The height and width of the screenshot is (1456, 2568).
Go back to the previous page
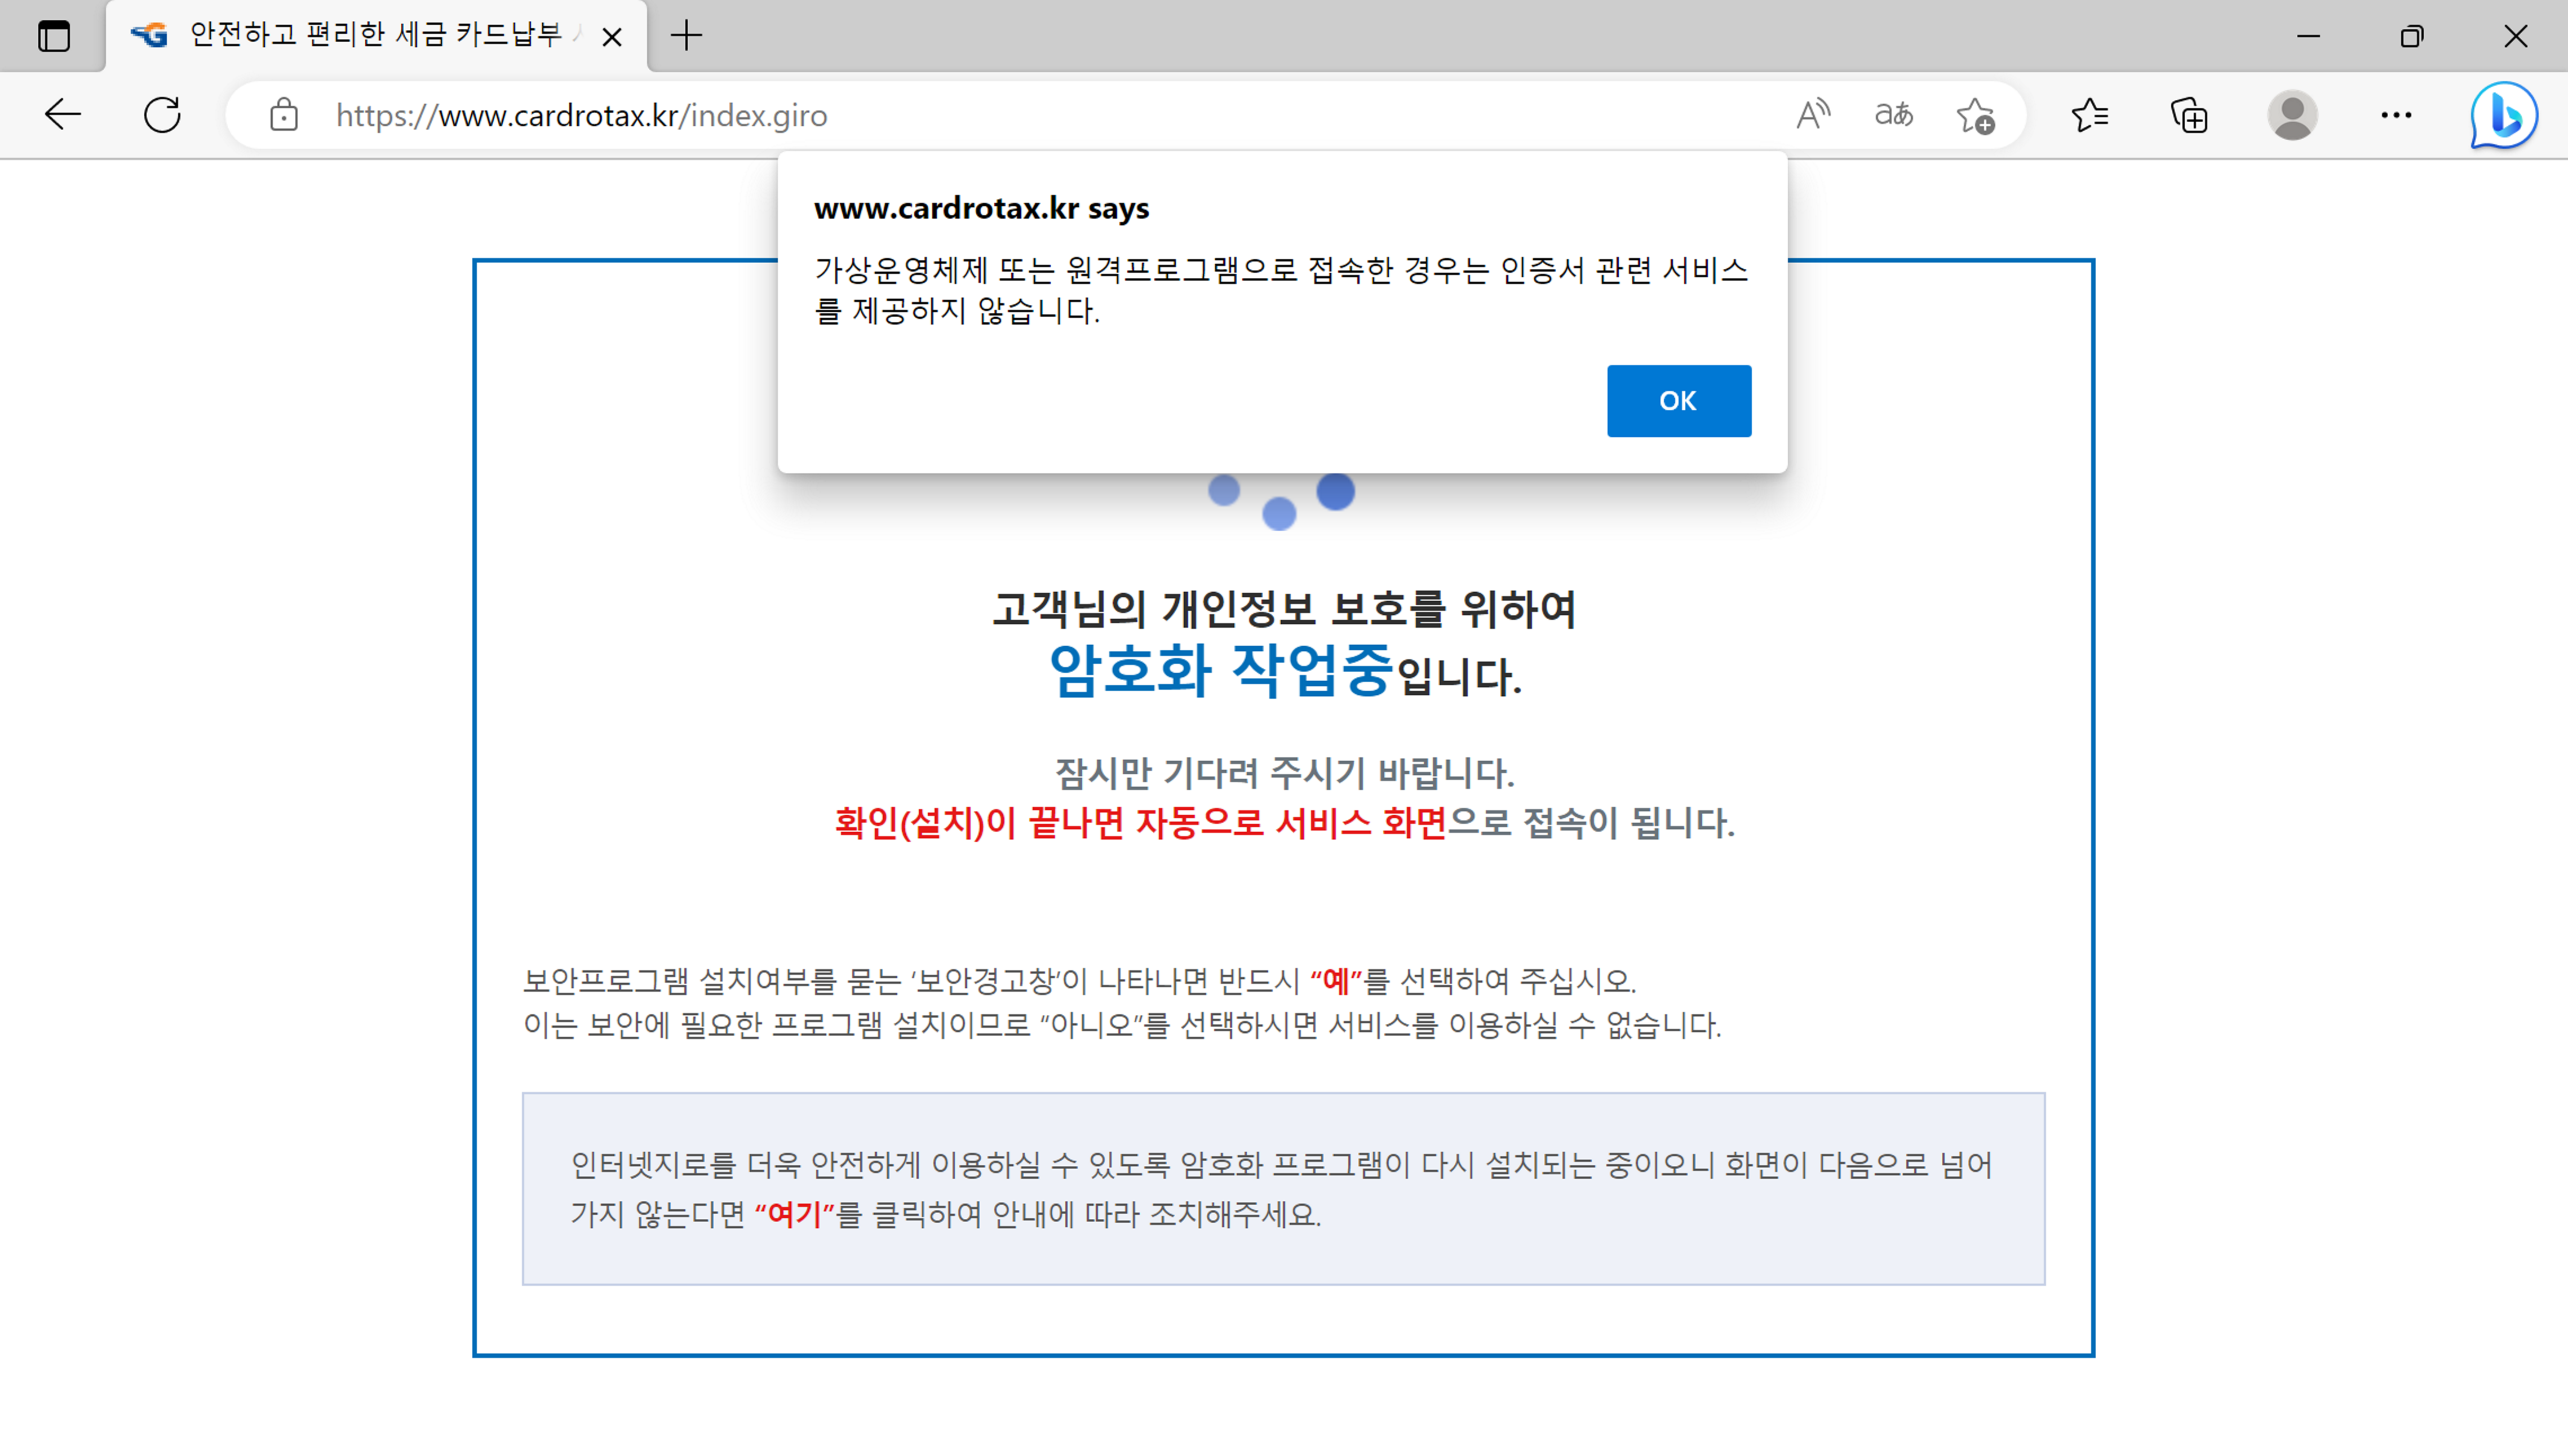62,115
